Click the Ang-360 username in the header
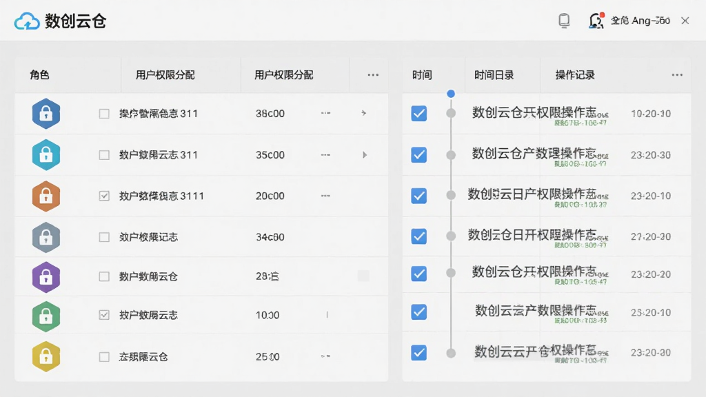 [x=641, y=21]
